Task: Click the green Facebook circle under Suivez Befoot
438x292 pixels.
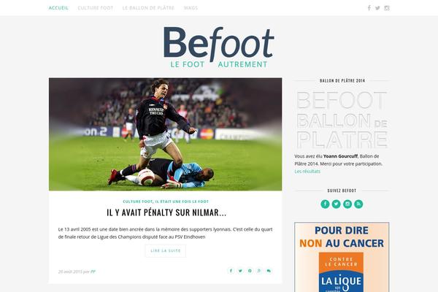Action: [x=325, y=204]
